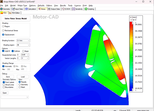
Task: Click the shading range Max value field
Action: point(24,69)
